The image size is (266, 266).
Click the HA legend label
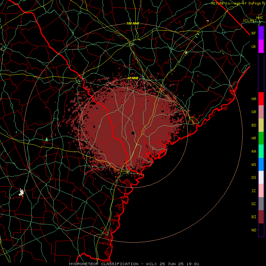[254, 99]
